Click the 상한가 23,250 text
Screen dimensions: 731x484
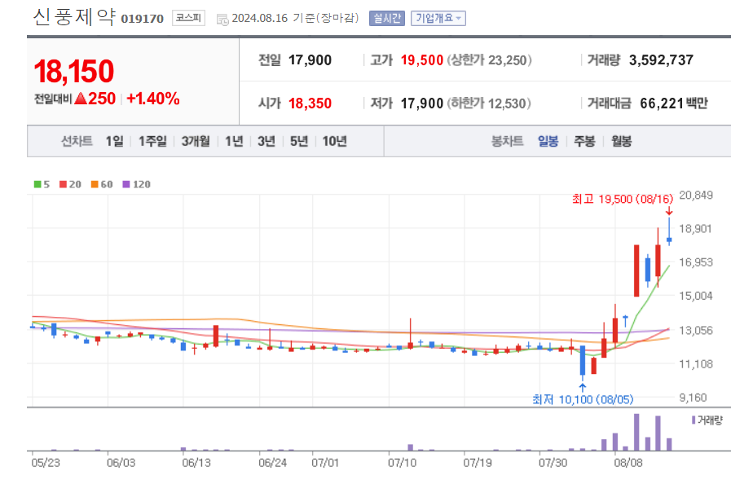point(489,60)
